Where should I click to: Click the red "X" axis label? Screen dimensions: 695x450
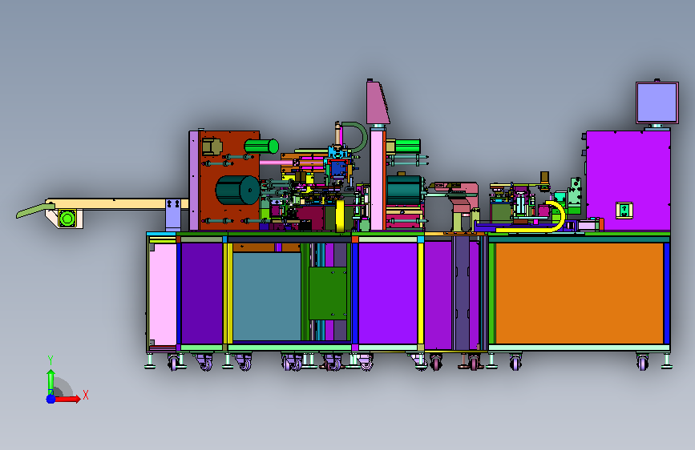click(86, 395)
